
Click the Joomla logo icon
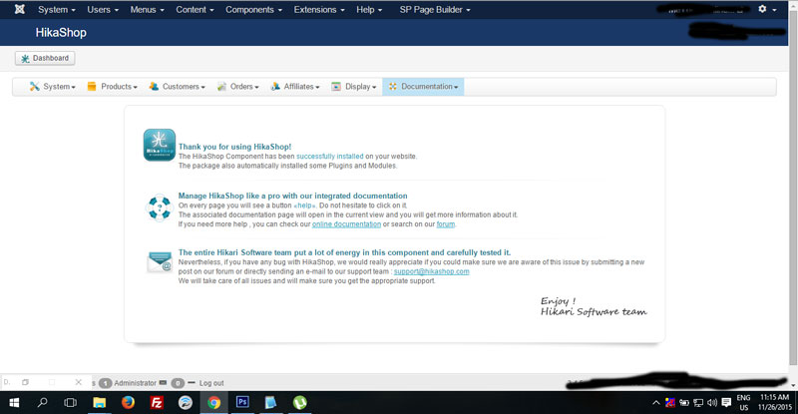[19, 9]
